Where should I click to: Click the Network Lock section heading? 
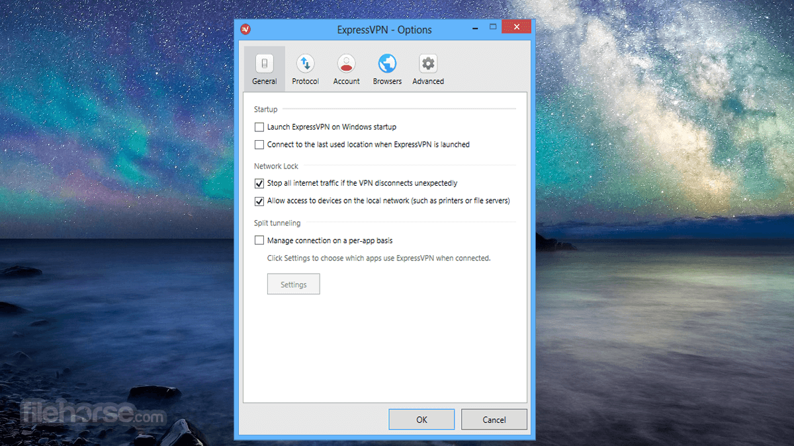click(x=276, y=167)
